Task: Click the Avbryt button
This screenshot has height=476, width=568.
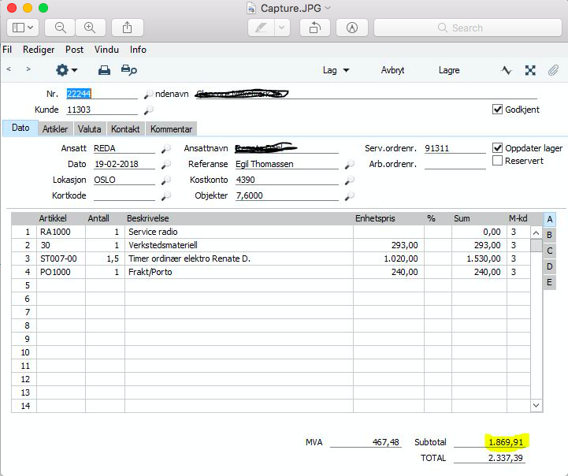Action: pos(392,70)
